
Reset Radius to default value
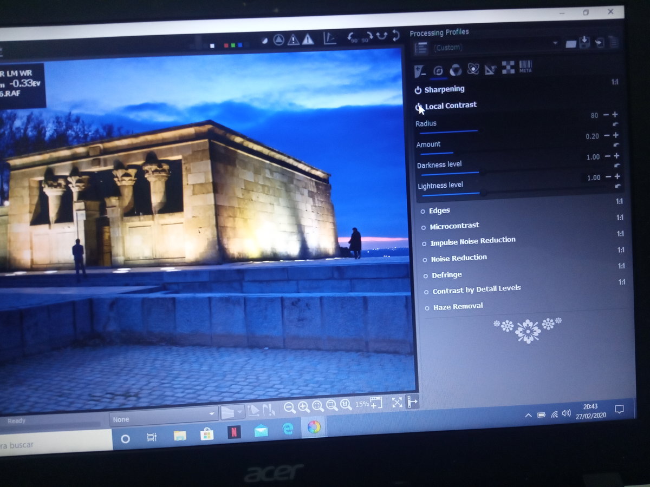[616, 124]
